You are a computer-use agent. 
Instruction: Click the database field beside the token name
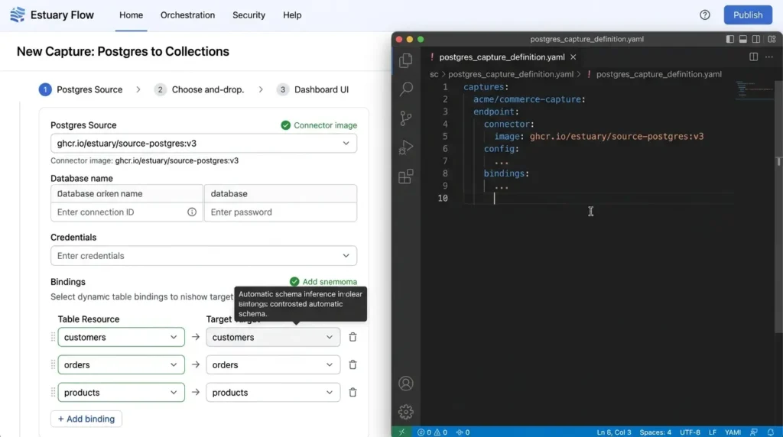(281, 193)
